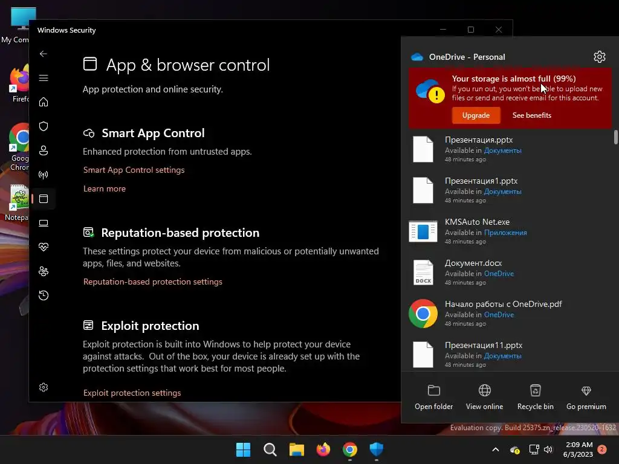Viewport: 619px width, 464px height.
Task: Open clock and date in taskbar
Action: tap(578, 449)
